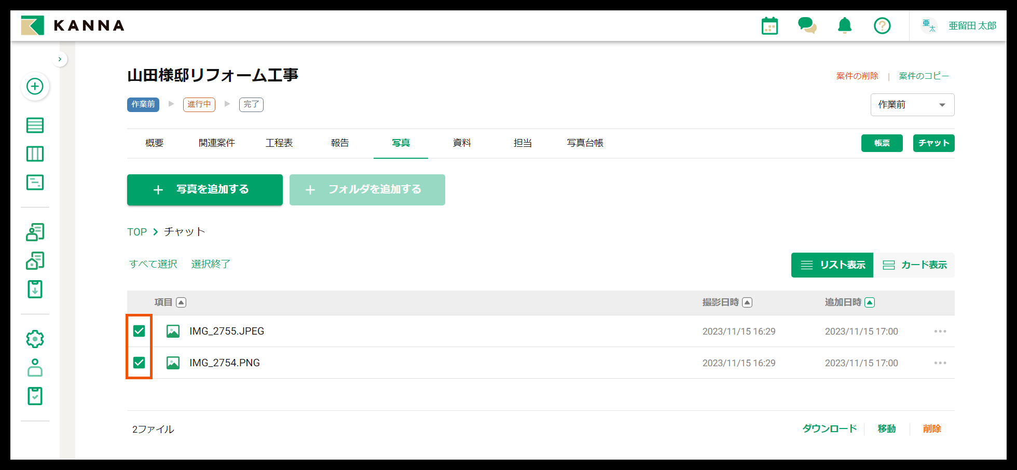1017x470 pixels.
Task: Select the profile icon in the sidebar
Action: (x=35, y=368)
